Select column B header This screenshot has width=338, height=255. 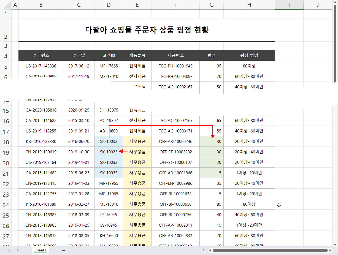click(x=41, y=5)
